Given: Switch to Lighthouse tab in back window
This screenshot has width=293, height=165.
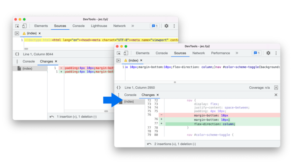Looking at the screenshot, I should click(99, 26).
